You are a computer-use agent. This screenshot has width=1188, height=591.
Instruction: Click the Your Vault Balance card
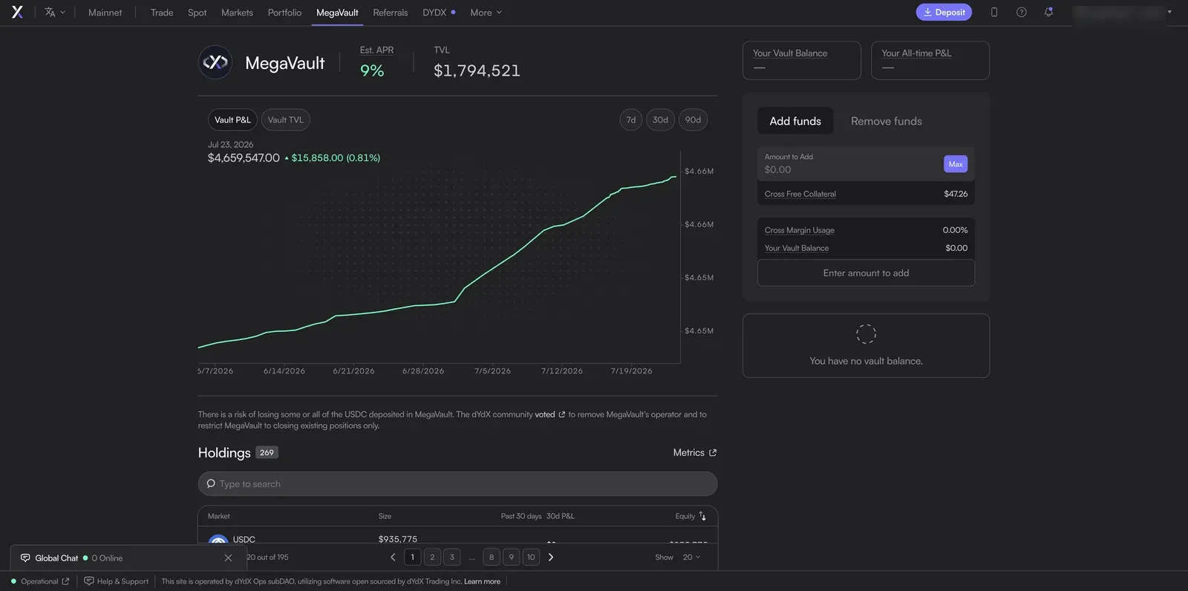tap(802, 60)
